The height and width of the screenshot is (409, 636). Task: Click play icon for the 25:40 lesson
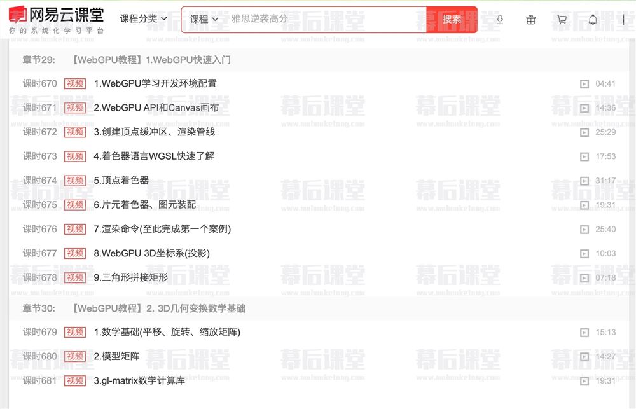click(584, 230)
